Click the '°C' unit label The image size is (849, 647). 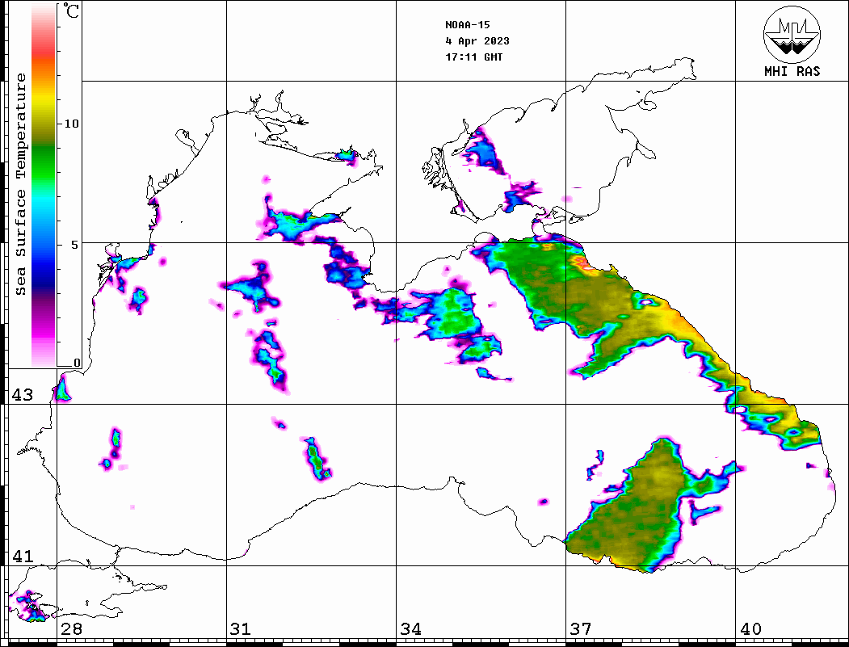pyautogui.click(x=71, y=11)
